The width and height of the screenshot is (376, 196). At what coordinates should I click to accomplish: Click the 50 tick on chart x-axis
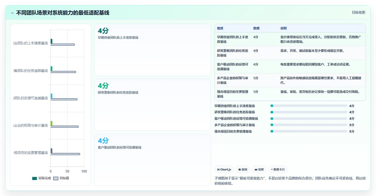point(67,171)
